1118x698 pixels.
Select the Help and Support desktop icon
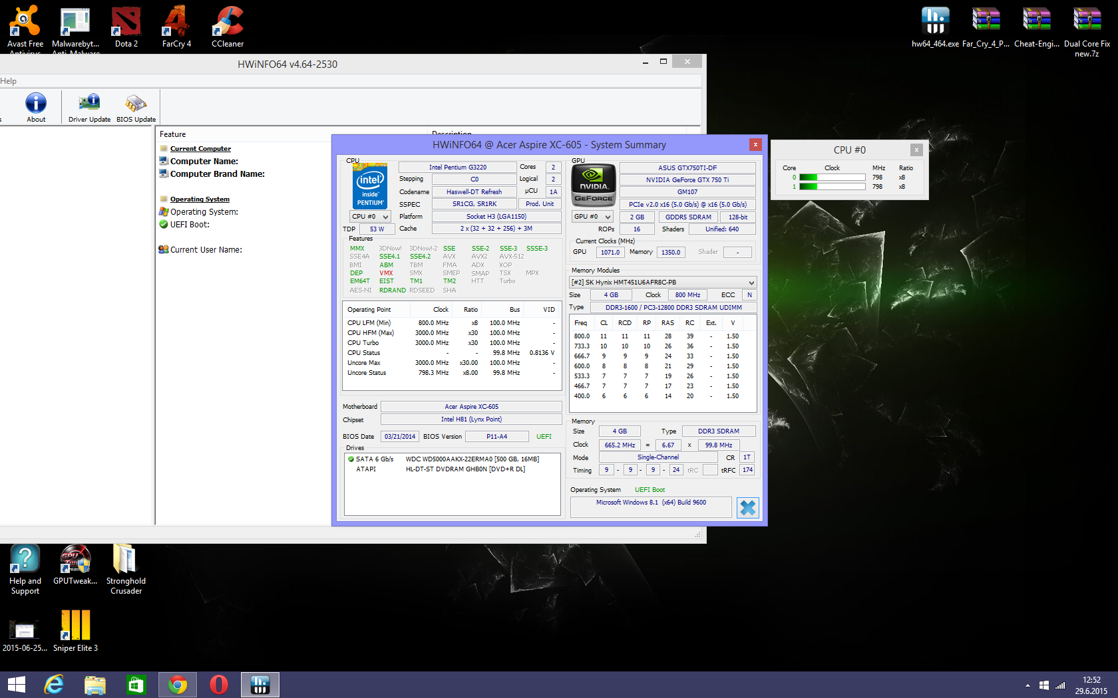[x=25, y=569]
